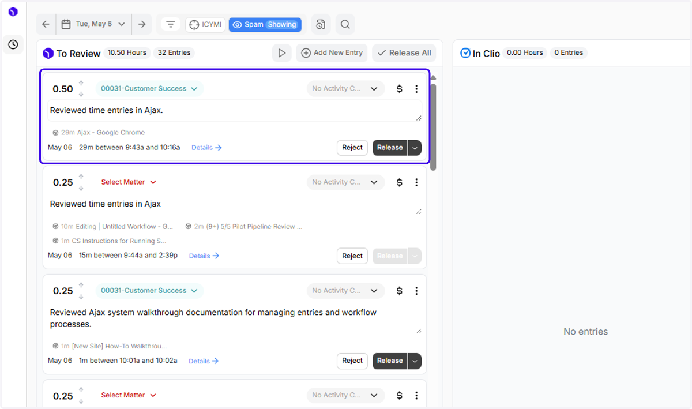692x409 pixels.
Task: Click Release All
Action: click(404, 52)
